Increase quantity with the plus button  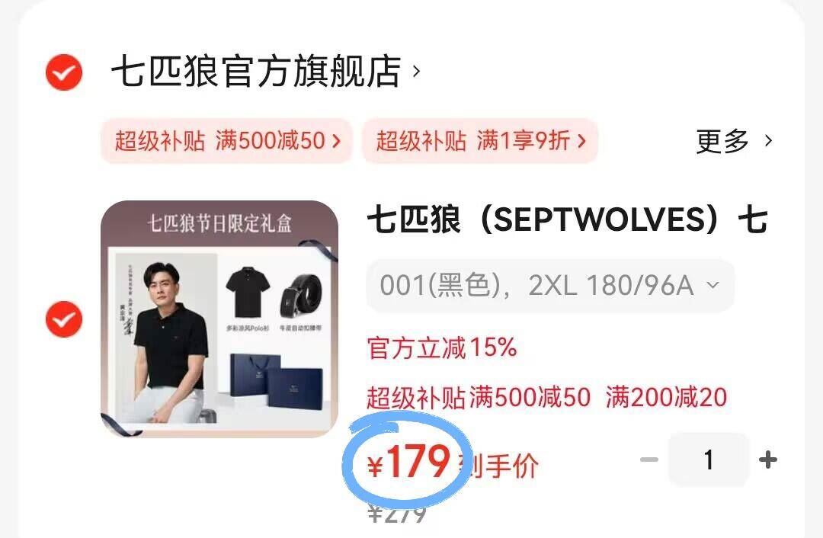click(x=768, y=460)
